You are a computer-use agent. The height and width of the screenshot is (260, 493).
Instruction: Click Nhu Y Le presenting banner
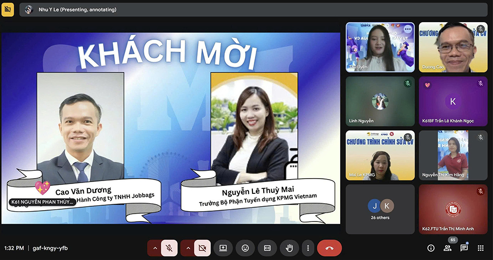pyautogui.click(x=253, y=10)
